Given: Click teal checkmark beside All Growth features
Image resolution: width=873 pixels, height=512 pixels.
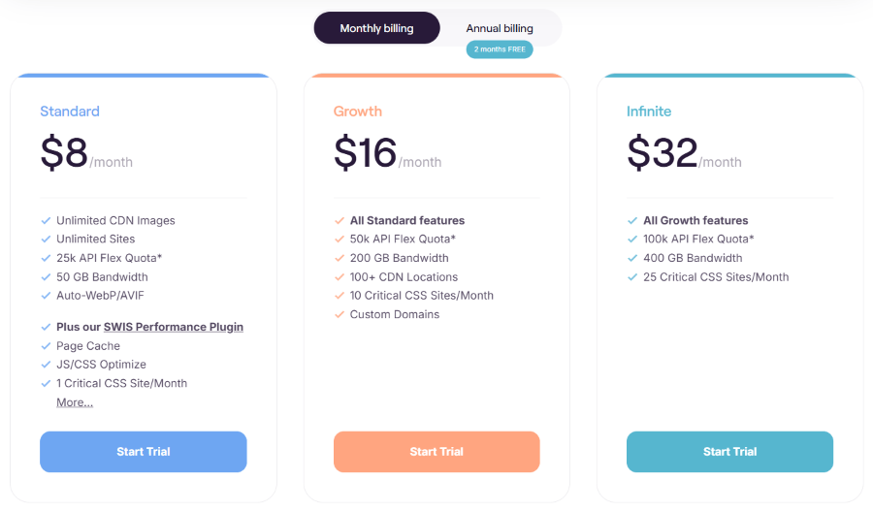Looking at the screenshot, I should (631, 220).
